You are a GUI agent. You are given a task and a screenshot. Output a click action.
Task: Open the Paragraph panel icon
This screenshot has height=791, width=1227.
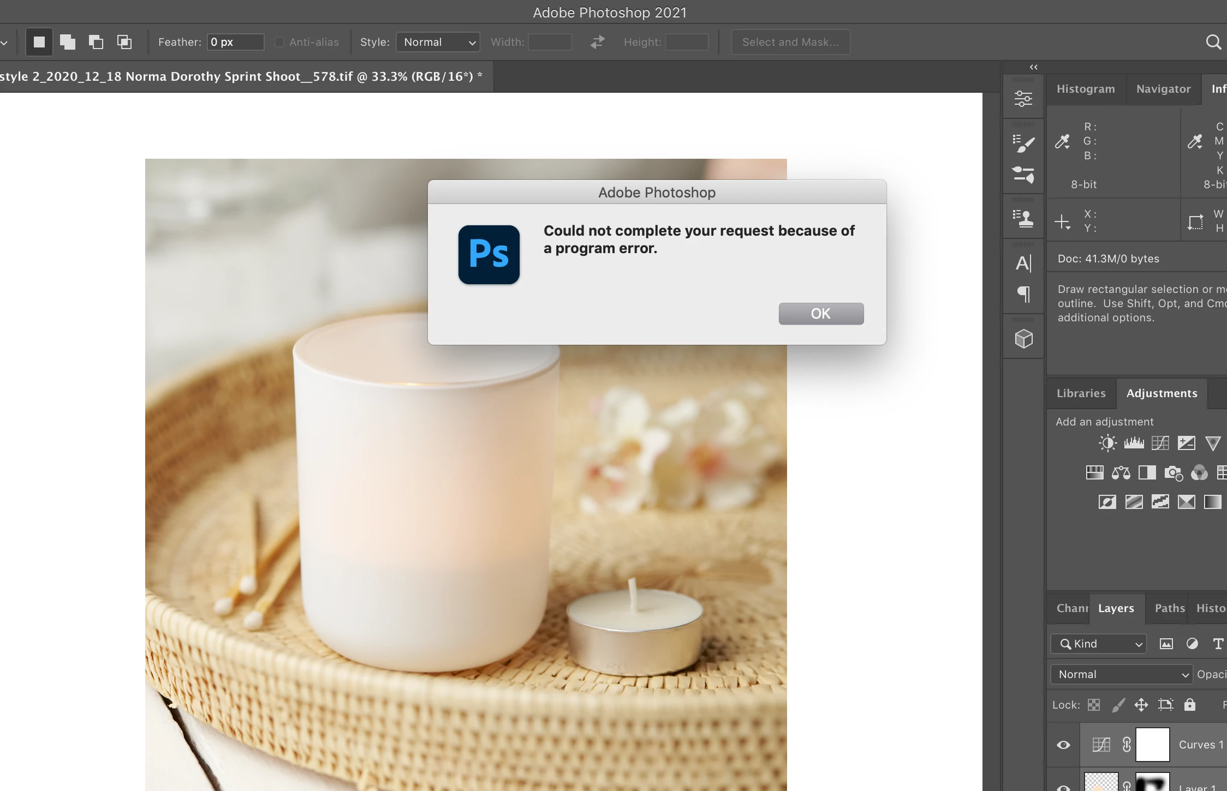point(1023,295)
